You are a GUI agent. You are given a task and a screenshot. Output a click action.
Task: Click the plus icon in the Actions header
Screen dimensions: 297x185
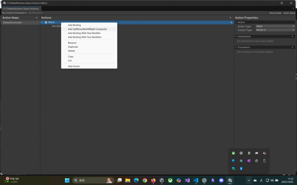231,18
